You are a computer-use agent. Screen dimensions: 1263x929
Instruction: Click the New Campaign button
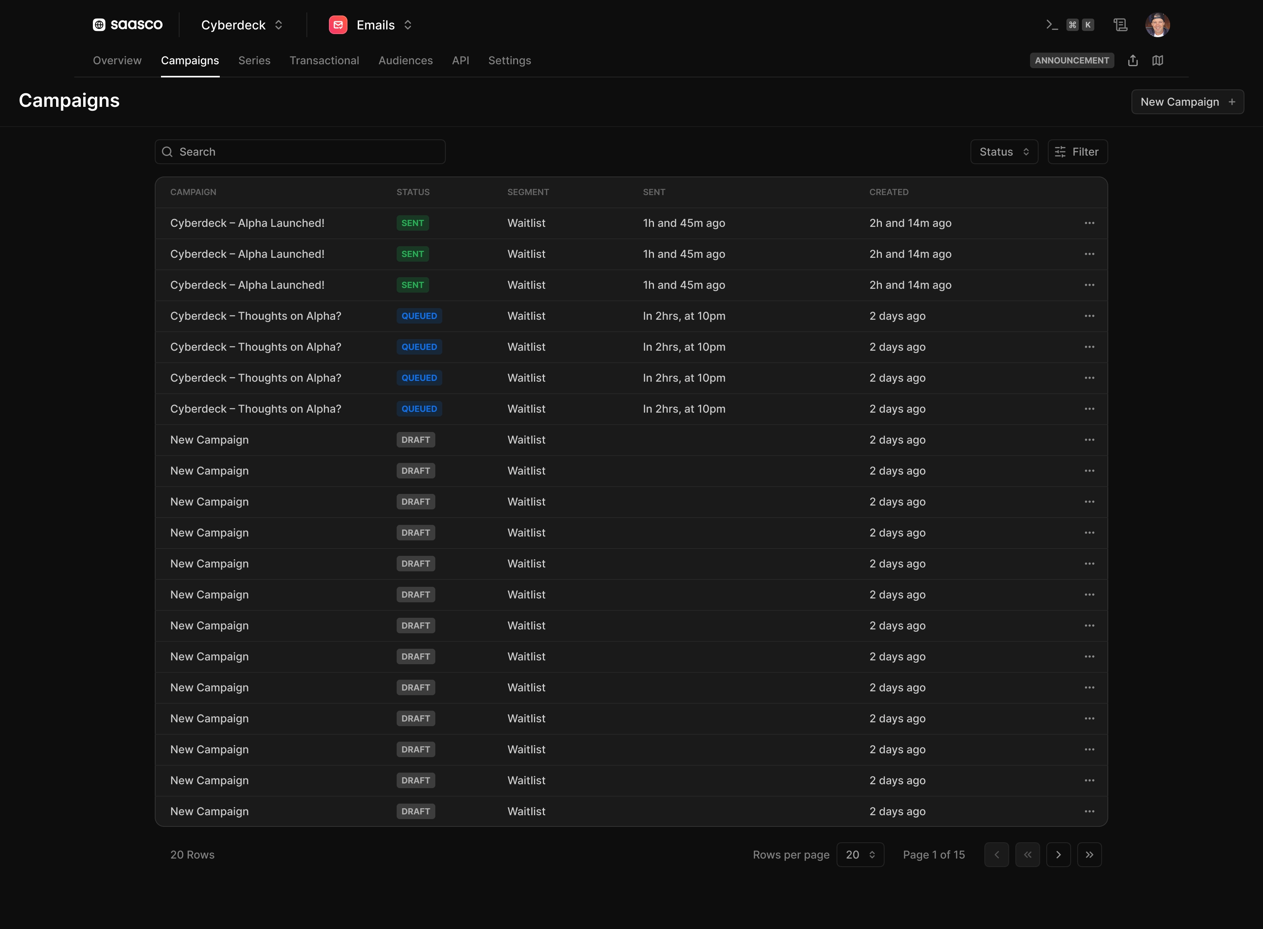click(1187, 102)
